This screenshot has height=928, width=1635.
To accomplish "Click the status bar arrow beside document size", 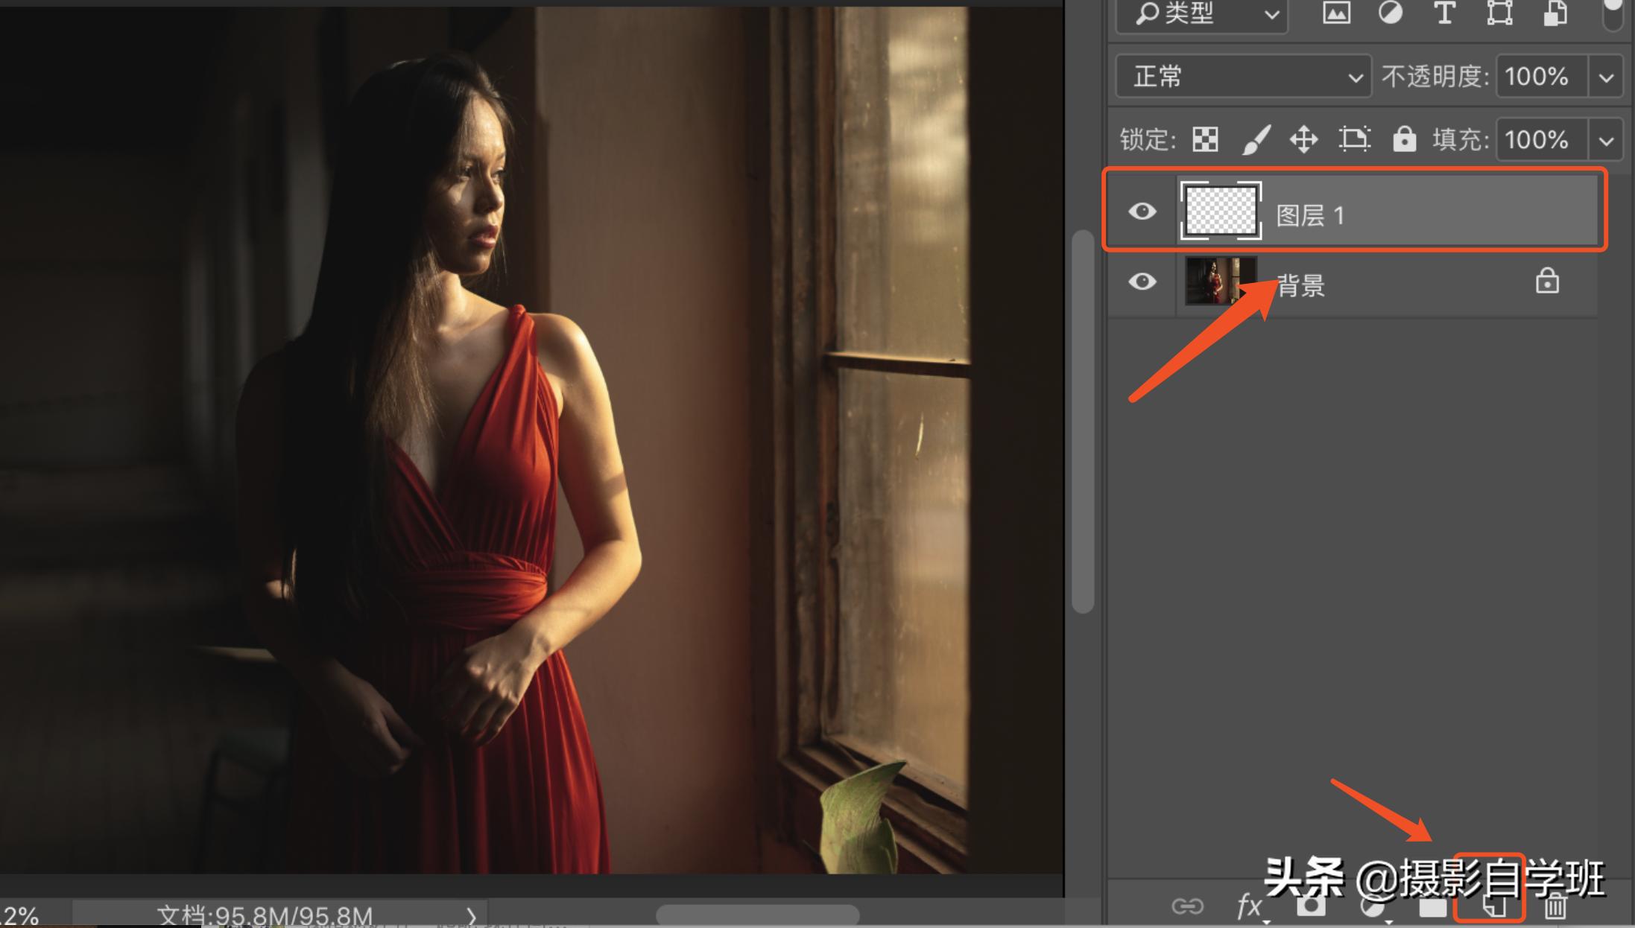I will point(471,915).
